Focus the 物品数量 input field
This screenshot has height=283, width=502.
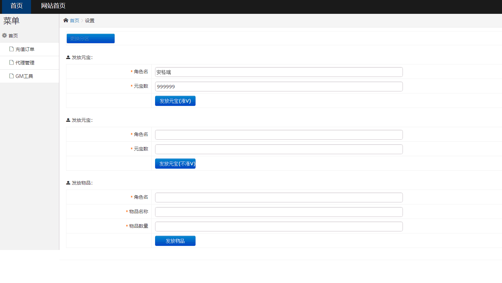pos(278,227)
